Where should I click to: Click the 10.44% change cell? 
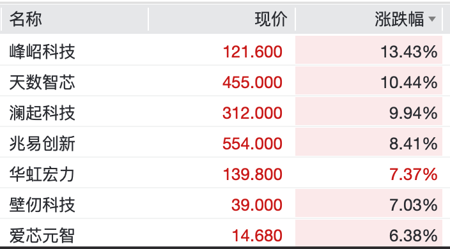tap(369, 80)
